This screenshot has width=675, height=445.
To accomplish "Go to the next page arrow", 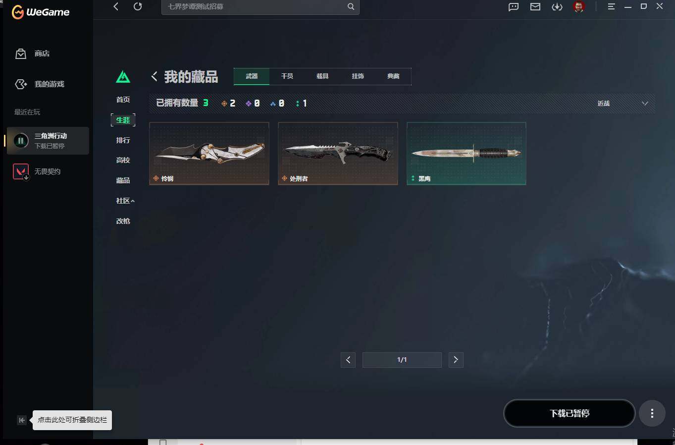I will [456, 360].
